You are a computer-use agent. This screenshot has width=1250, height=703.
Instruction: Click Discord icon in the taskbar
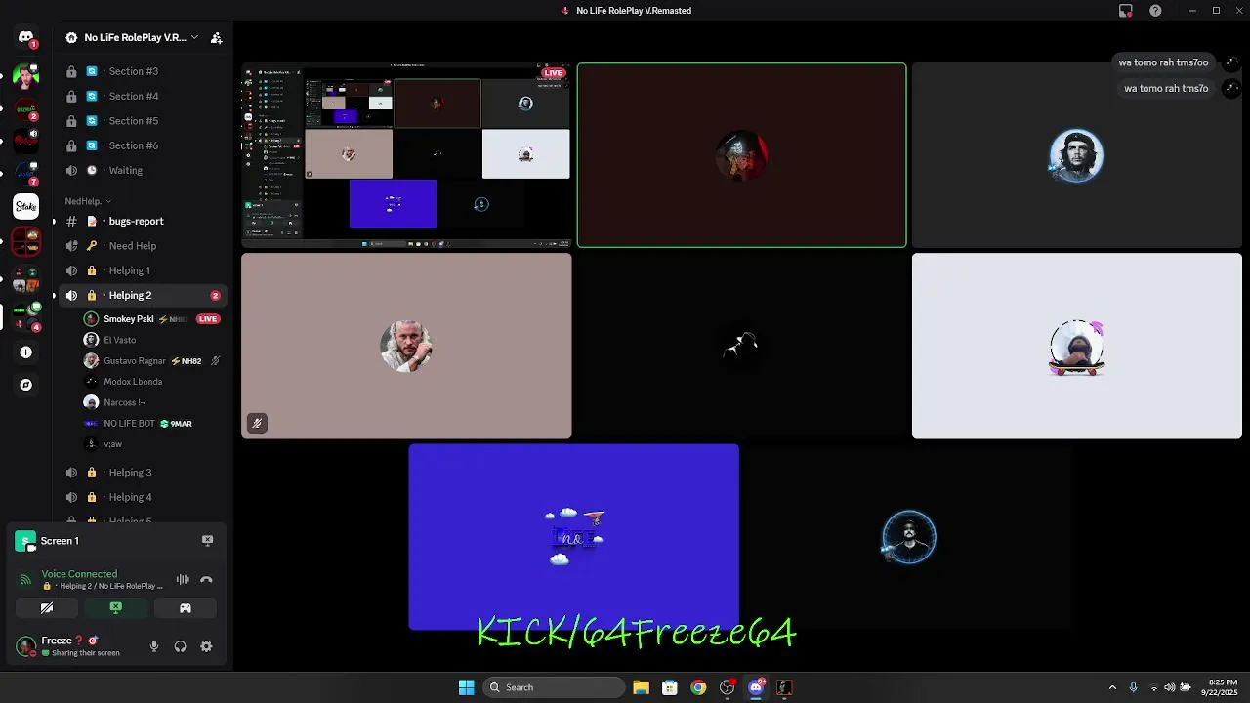click(x=756, y=687)
